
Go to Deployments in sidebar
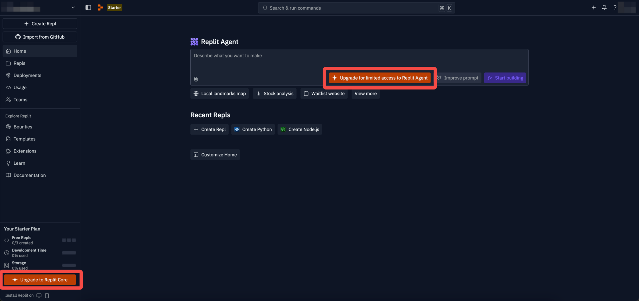point(27,75)
